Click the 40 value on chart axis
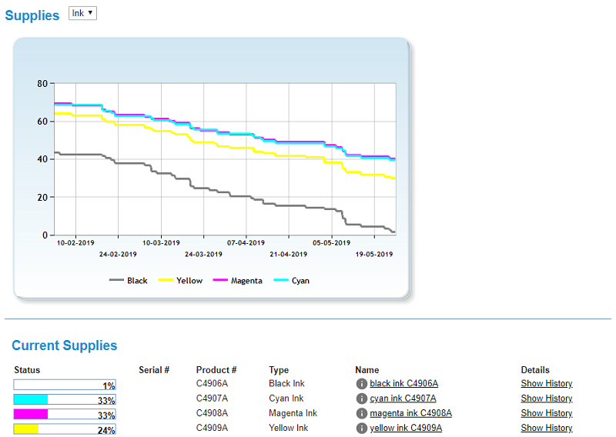 click(x=42, y=159)
